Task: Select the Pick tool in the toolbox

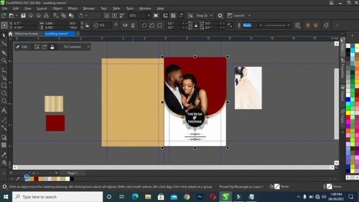Action: [4, 35]
